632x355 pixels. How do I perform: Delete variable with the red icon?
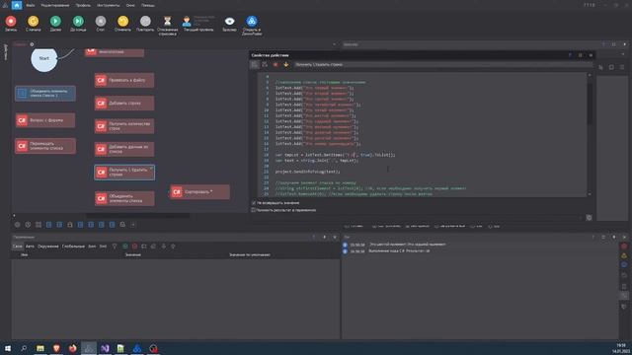coord(134,246)
